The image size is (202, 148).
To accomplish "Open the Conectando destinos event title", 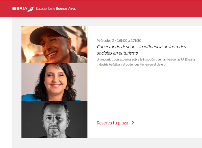I will point(141,50).
